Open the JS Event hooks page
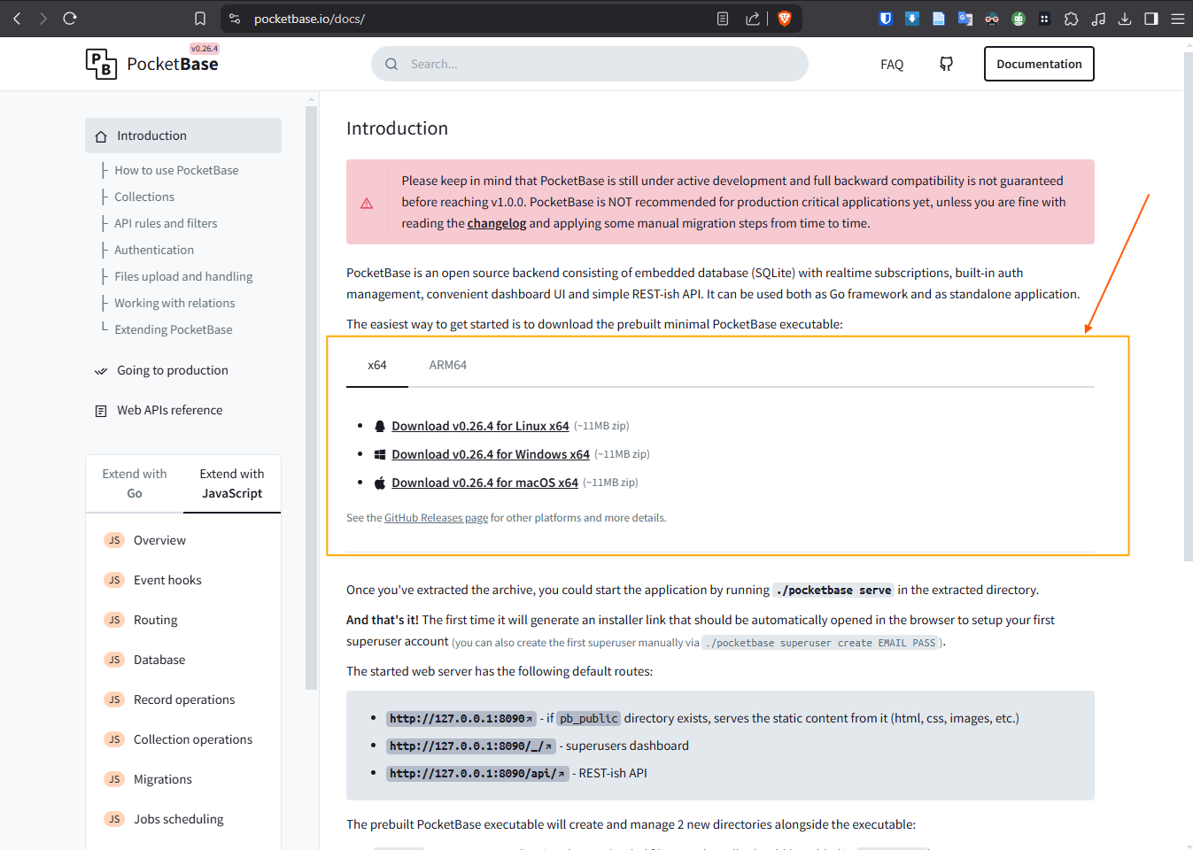The height and width of the screenshot is (850, 1193). pos(167,580)
